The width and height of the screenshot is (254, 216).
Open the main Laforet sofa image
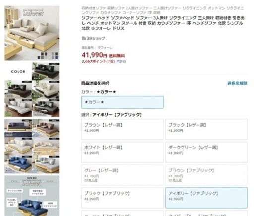tap(32, 33)
